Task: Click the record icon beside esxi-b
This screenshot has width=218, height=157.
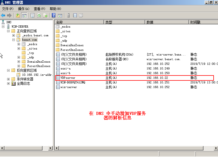Action: tap(58, 73)
